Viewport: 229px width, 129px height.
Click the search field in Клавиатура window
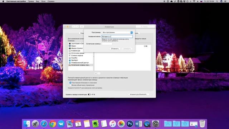click(x=145, y=27)
